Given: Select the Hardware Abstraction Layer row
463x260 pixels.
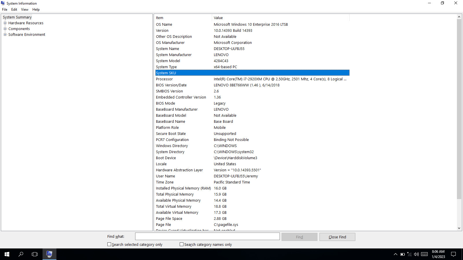Looking at the screenshot, I should coord(252,170).
